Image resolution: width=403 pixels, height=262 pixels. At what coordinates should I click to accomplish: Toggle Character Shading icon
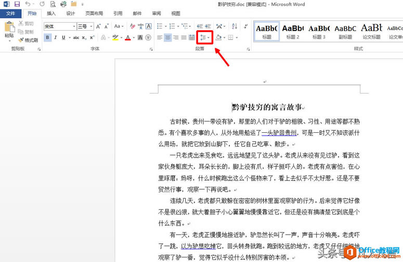coord(140,37)
